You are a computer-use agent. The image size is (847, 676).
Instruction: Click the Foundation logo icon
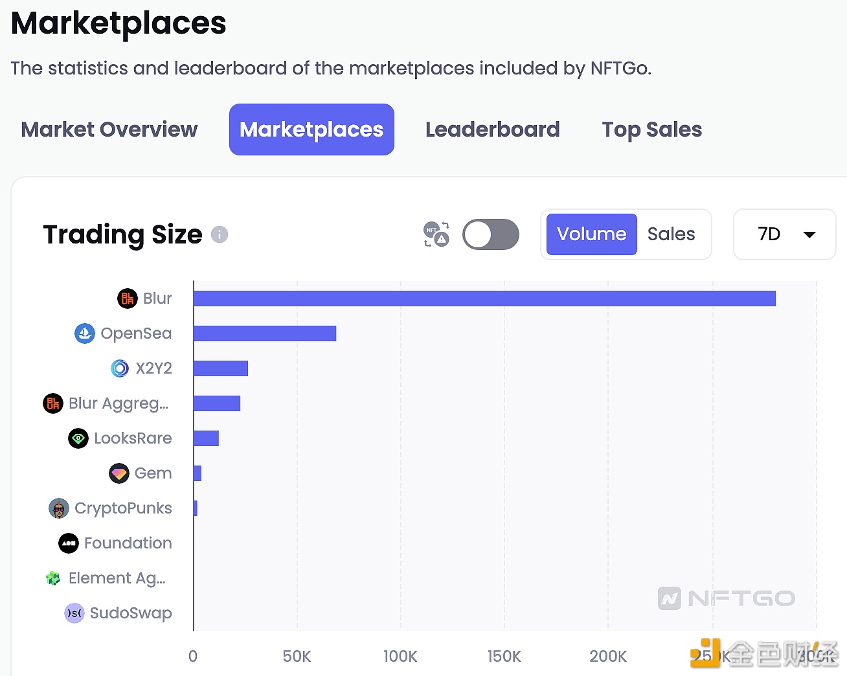69,543
